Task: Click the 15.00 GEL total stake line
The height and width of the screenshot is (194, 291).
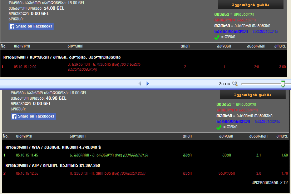Action: [47, 3]
